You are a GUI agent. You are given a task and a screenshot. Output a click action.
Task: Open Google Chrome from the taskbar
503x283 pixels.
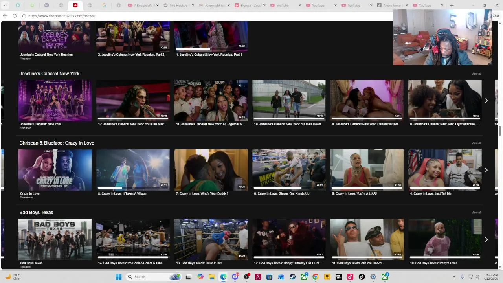click(316, 277)
